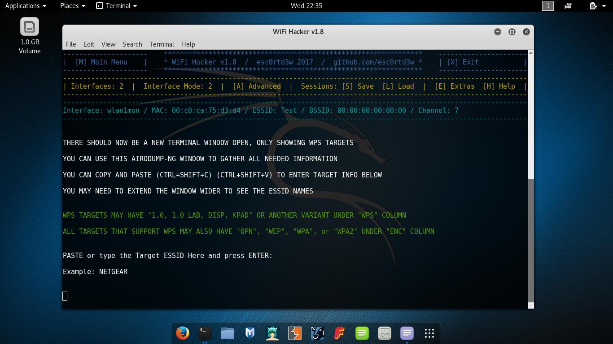Launch BeEF bull-icon app from dock
Image resolution: width=613 pixels, height=344 pixels.
(x=317, y=333)
